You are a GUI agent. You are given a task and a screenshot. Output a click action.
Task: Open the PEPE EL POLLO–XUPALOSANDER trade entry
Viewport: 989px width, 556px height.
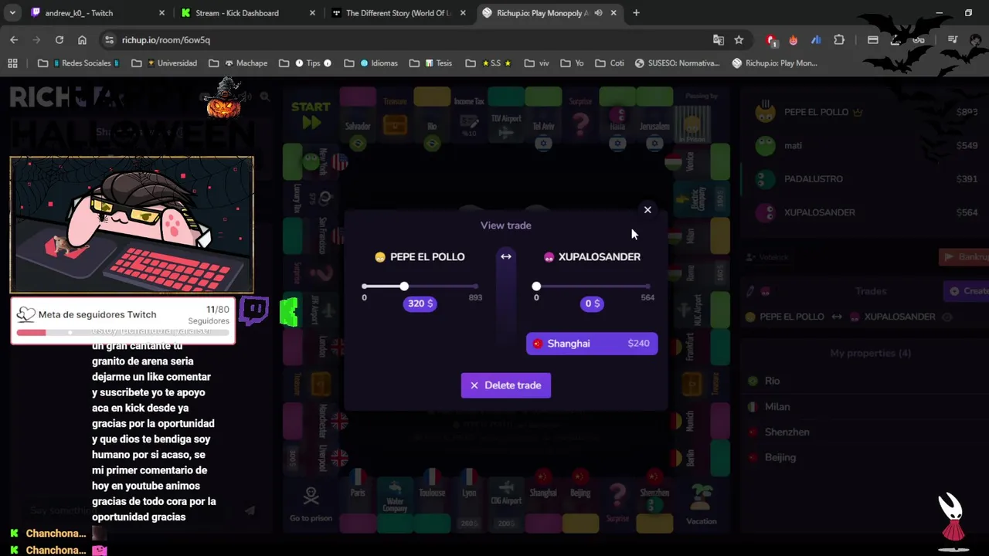[x=848, y=317]
